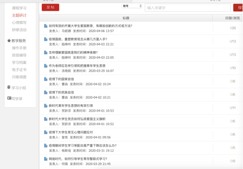Click timestamp 2020-04-01 09:56
243x169 pixels.
point(98,137)
